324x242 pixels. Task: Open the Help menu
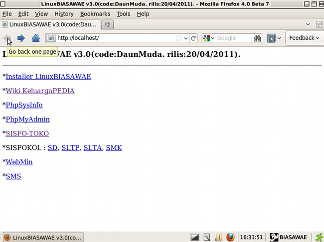point(143,14)
